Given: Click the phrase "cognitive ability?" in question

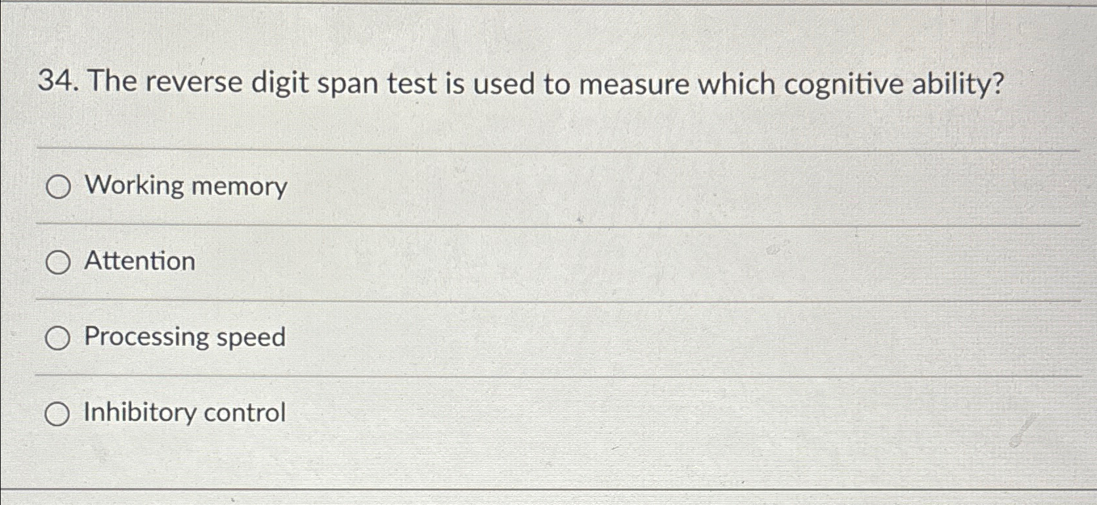Looking at the screenshot, I should click(x=895, y=85).
